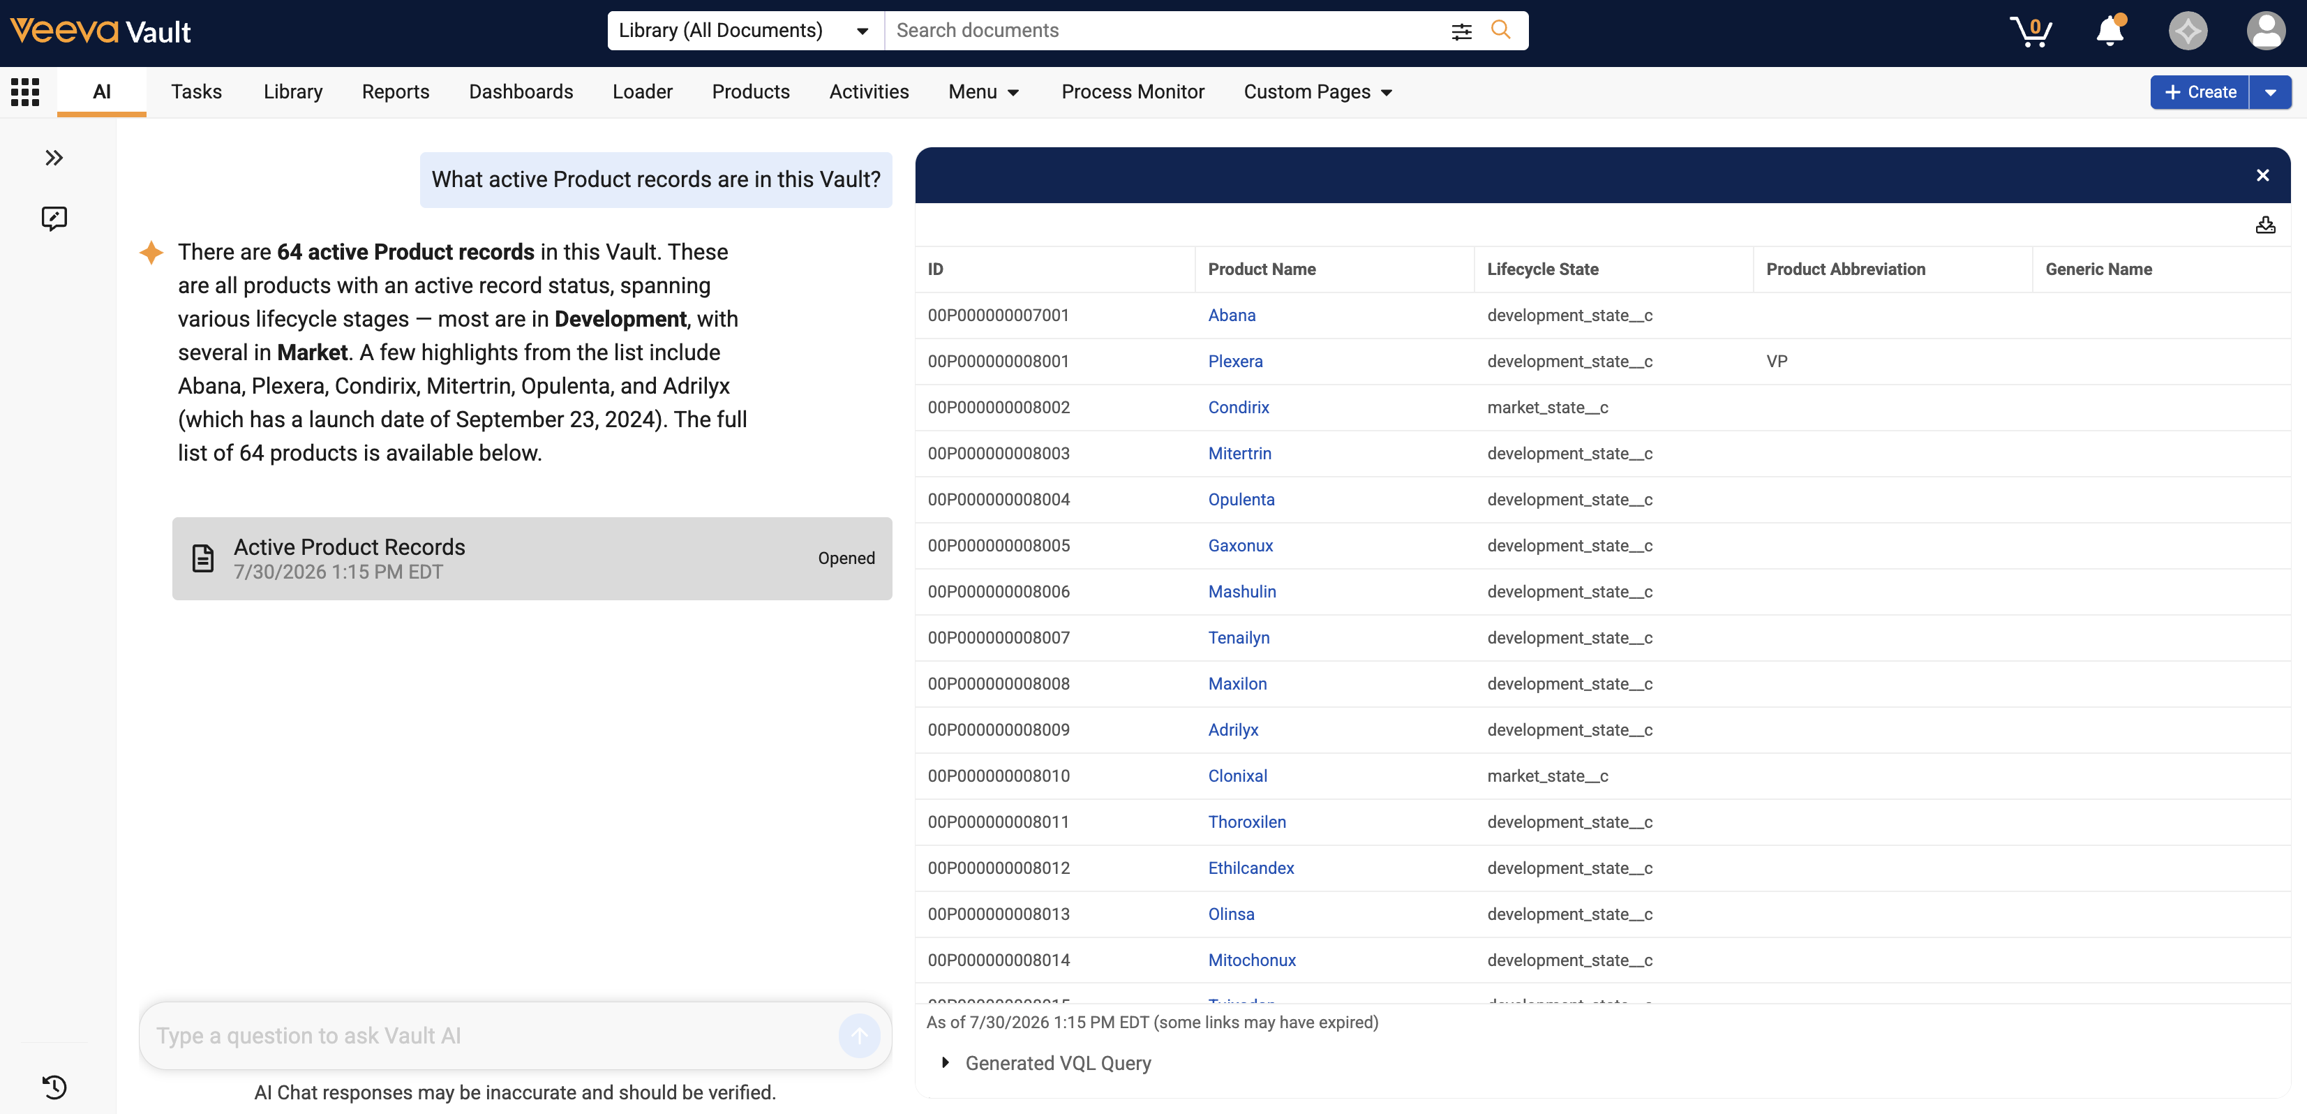Open advanced search filters icon
Image resolution: width=2307 pixels, height=1114 pixels.
(1461, 31)
